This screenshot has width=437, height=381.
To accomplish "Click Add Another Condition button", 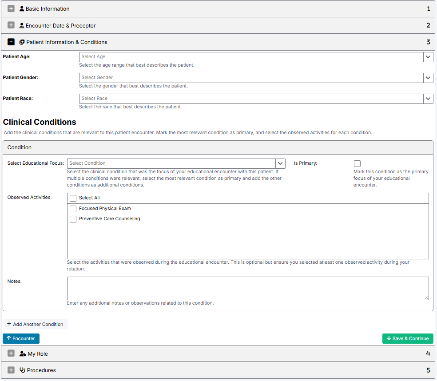I will 35,324.
